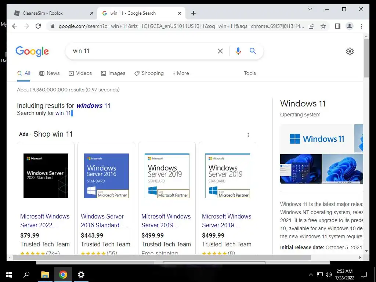This screenshot has height=282, width=376.
Task: Open the volume control tray icon
Action: click(329, 275)
